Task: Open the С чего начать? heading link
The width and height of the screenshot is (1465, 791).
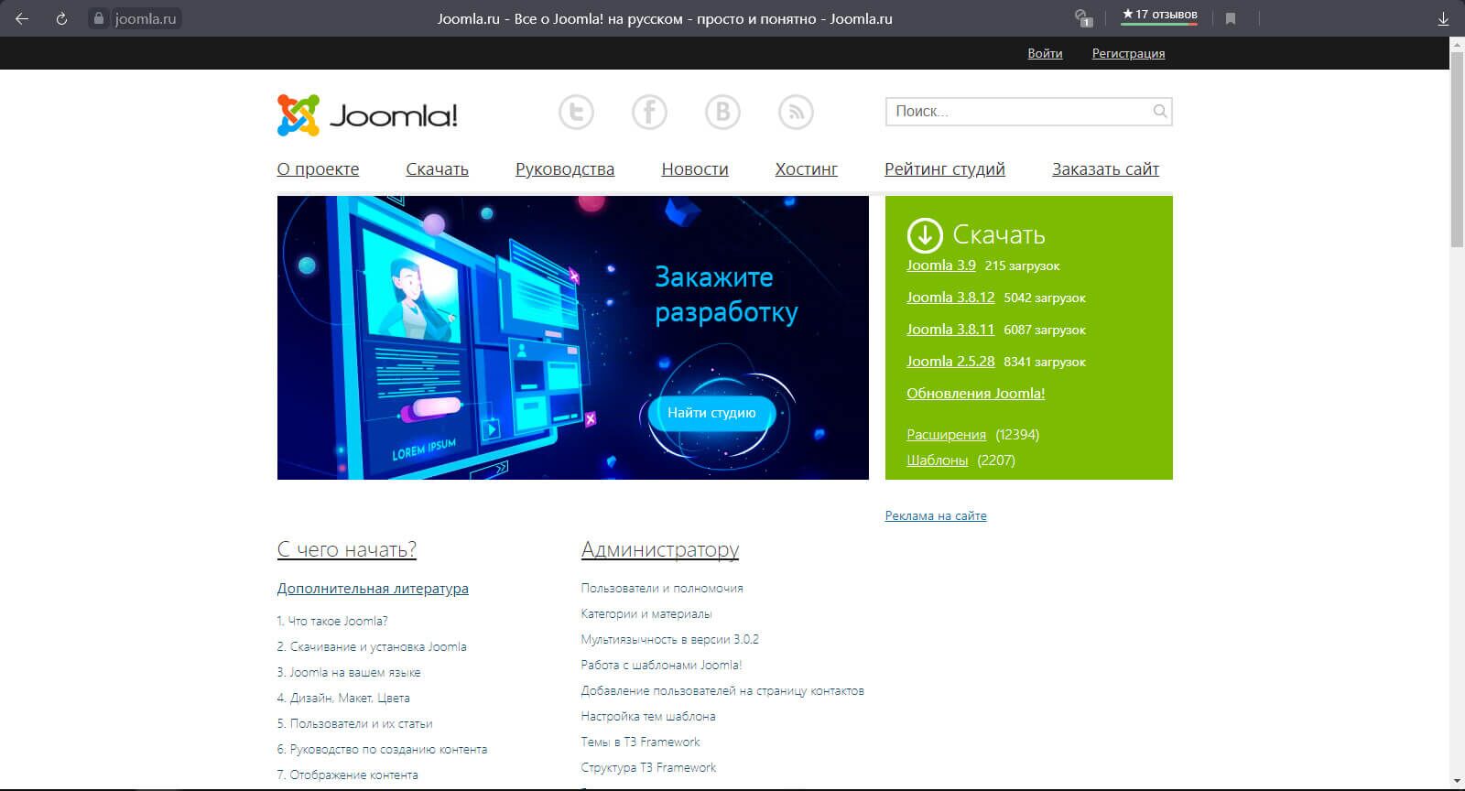Action: coord(347,549)
